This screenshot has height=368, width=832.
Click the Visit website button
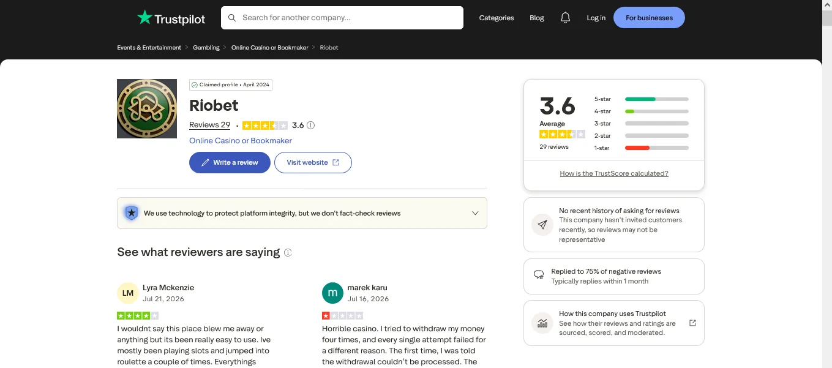click(x=313, y=163)
